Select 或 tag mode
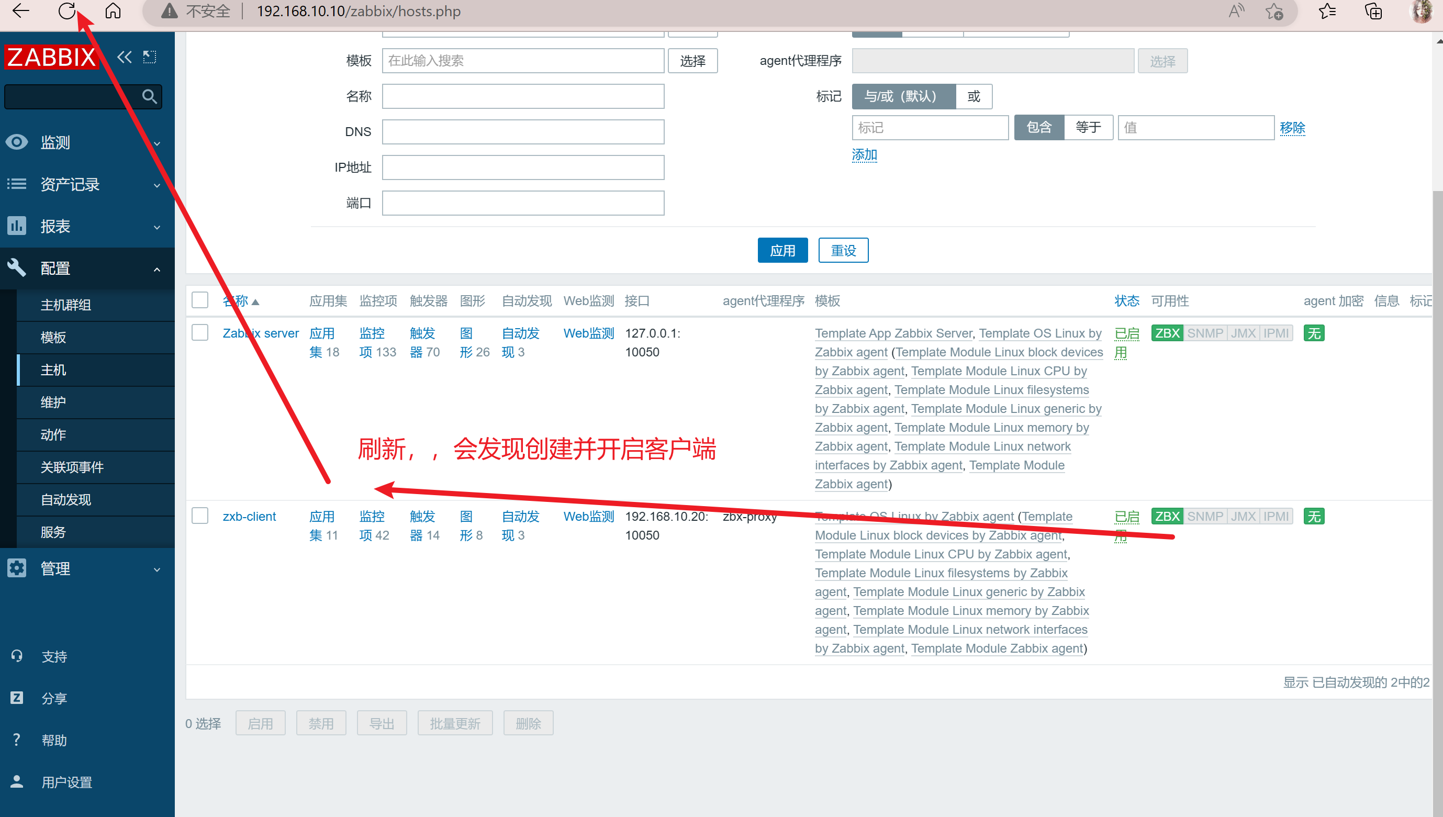Viewport: 1443px width, 817px height. coord(974,96)
